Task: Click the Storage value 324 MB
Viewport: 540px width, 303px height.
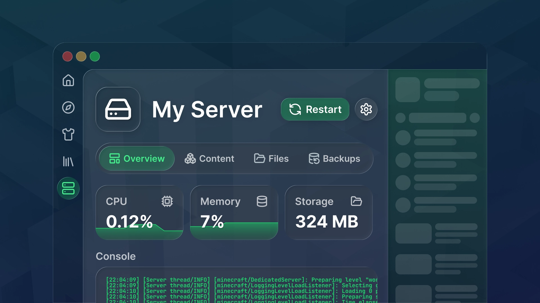Action: click(327, 221)
